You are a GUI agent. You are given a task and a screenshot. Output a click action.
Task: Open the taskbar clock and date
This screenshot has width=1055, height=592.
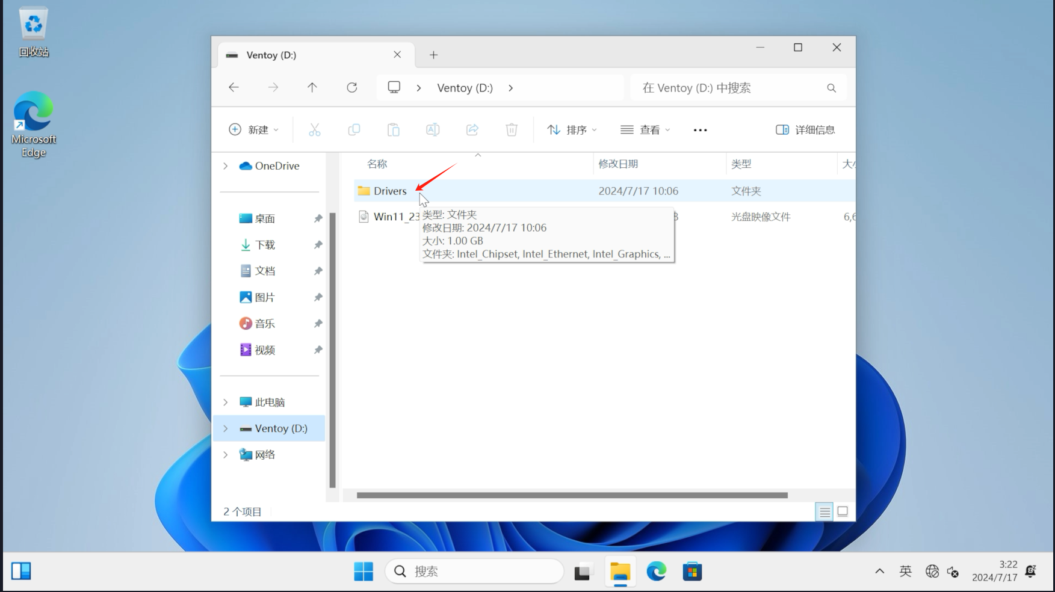point(994,571)
